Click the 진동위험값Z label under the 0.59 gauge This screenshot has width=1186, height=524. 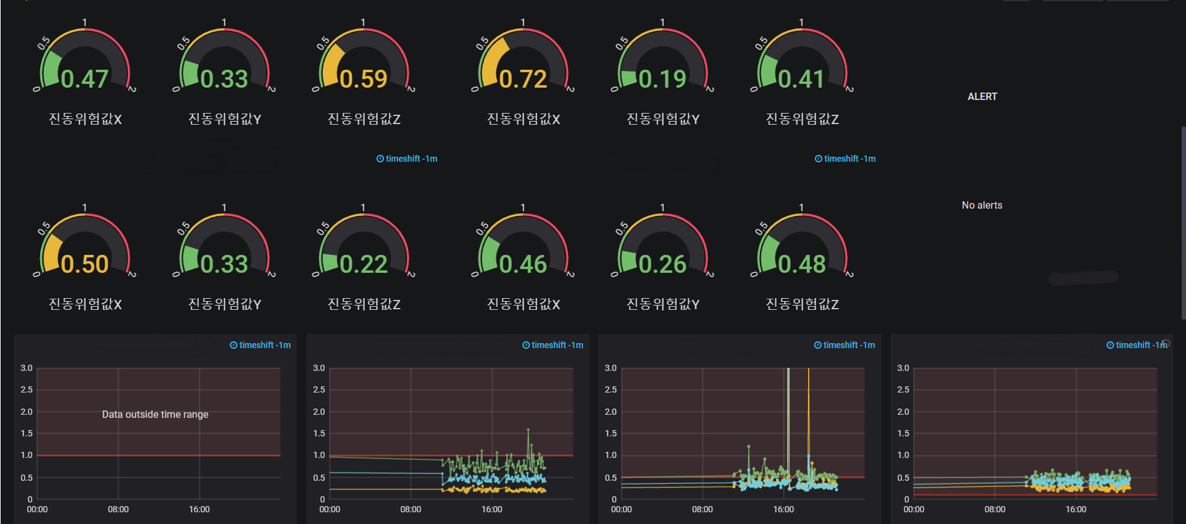point(364,119)
